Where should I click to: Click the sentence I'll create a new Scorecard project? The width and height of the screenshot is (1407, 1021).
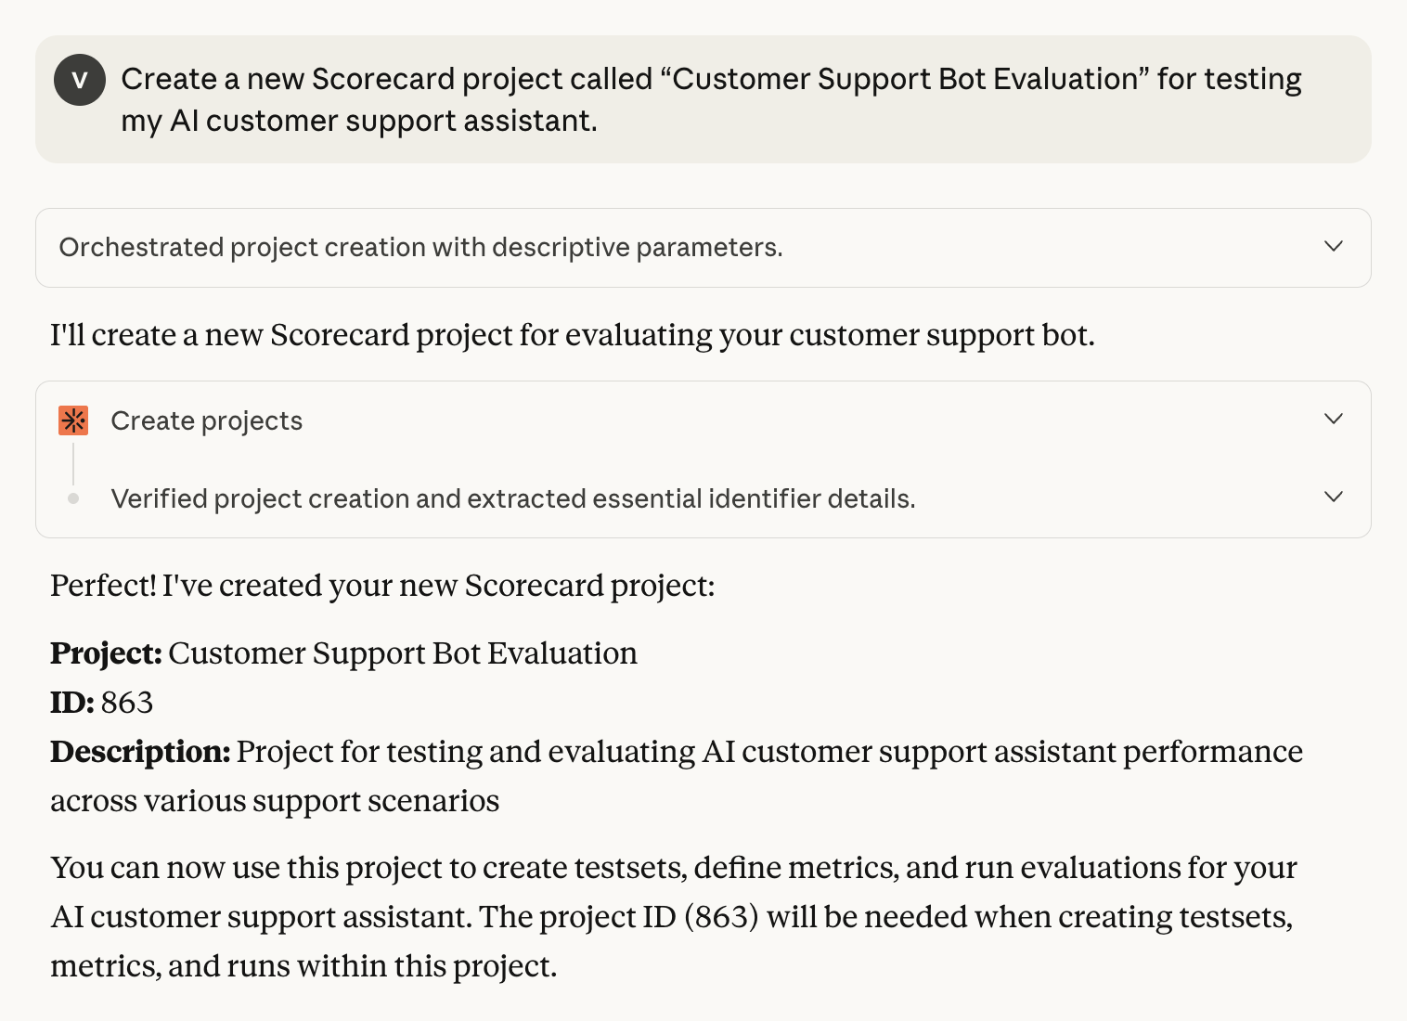coord(573,335)
